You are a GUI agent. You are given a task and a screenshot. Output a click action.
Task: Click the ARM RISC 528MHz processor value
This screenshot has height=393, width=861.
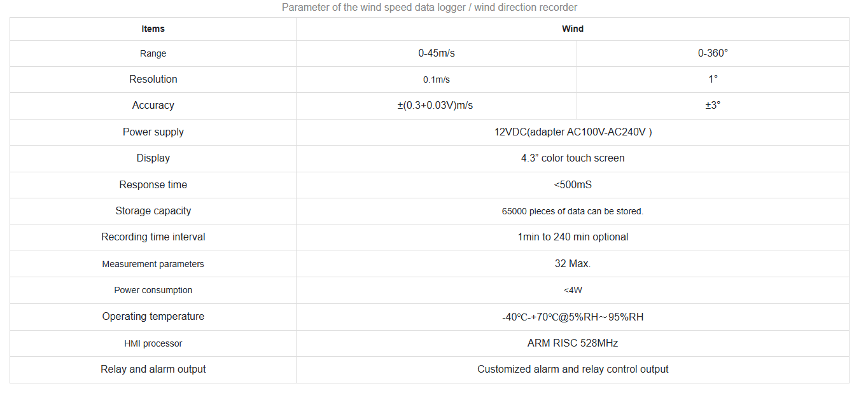(x=573, y=343)
